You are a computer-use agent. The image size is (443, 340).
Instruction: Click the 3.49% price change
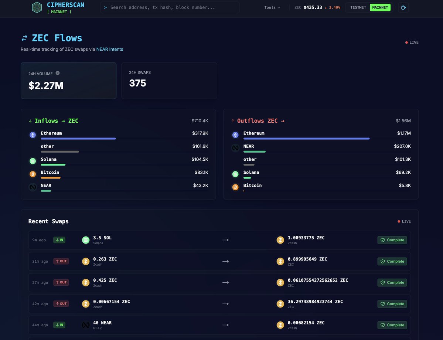pyautogui.click(x=333, y=7)
